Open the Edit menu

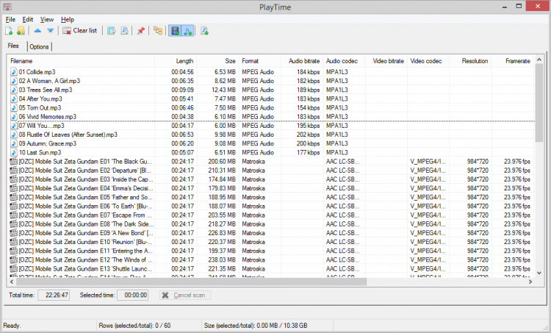[x=28, y=20]
